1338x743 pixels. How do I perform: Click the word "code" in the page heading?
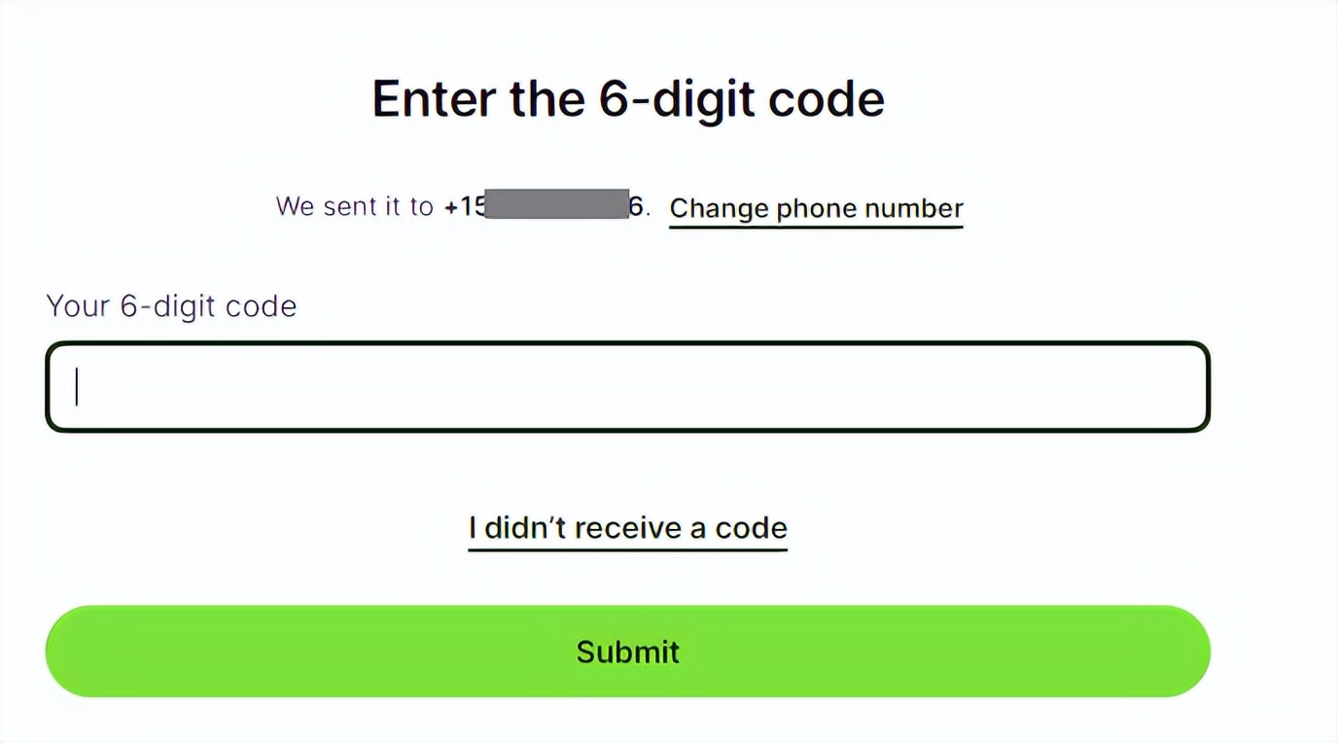826,99
